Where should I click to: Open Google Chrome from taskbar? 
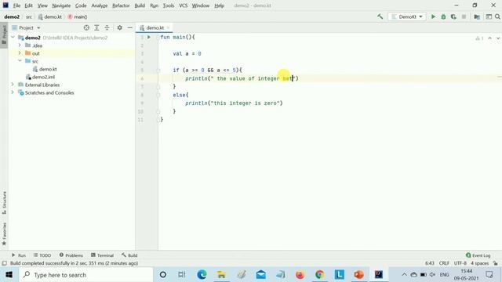[319, 275]
